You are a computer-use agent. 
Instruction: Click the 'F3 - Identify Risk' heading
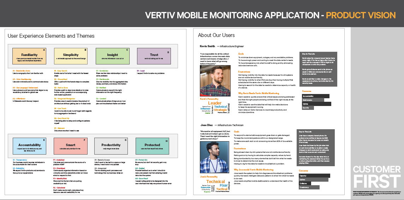click(x=60, y=178)
